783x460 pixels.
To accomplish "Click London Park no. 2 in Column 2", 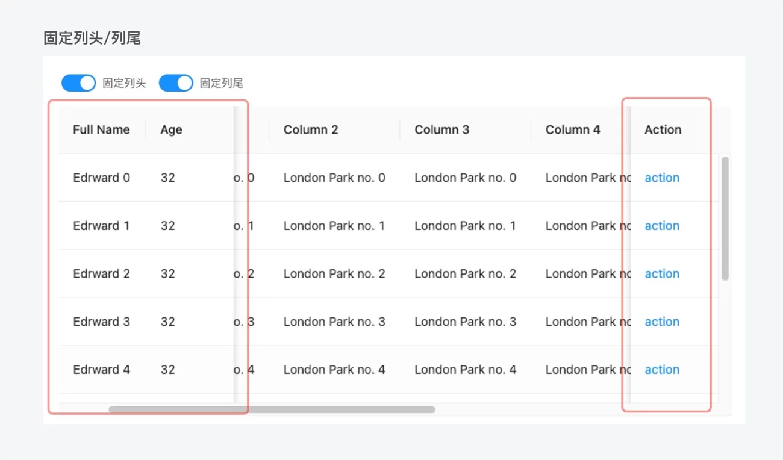I will pyautogui.click(x=334, y=274).
